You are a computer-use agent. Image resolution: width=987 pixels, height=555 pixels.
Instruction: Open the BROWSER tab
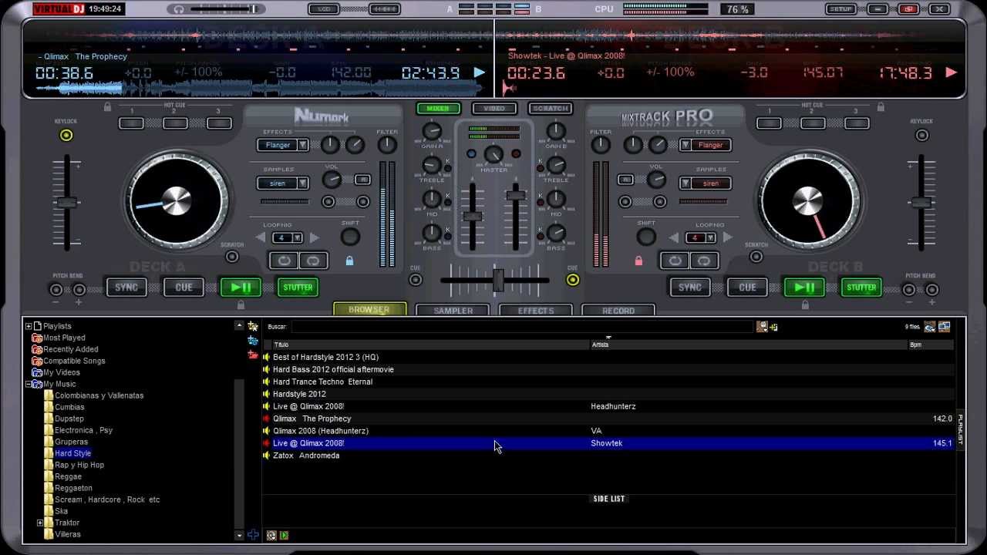(369, 309)
